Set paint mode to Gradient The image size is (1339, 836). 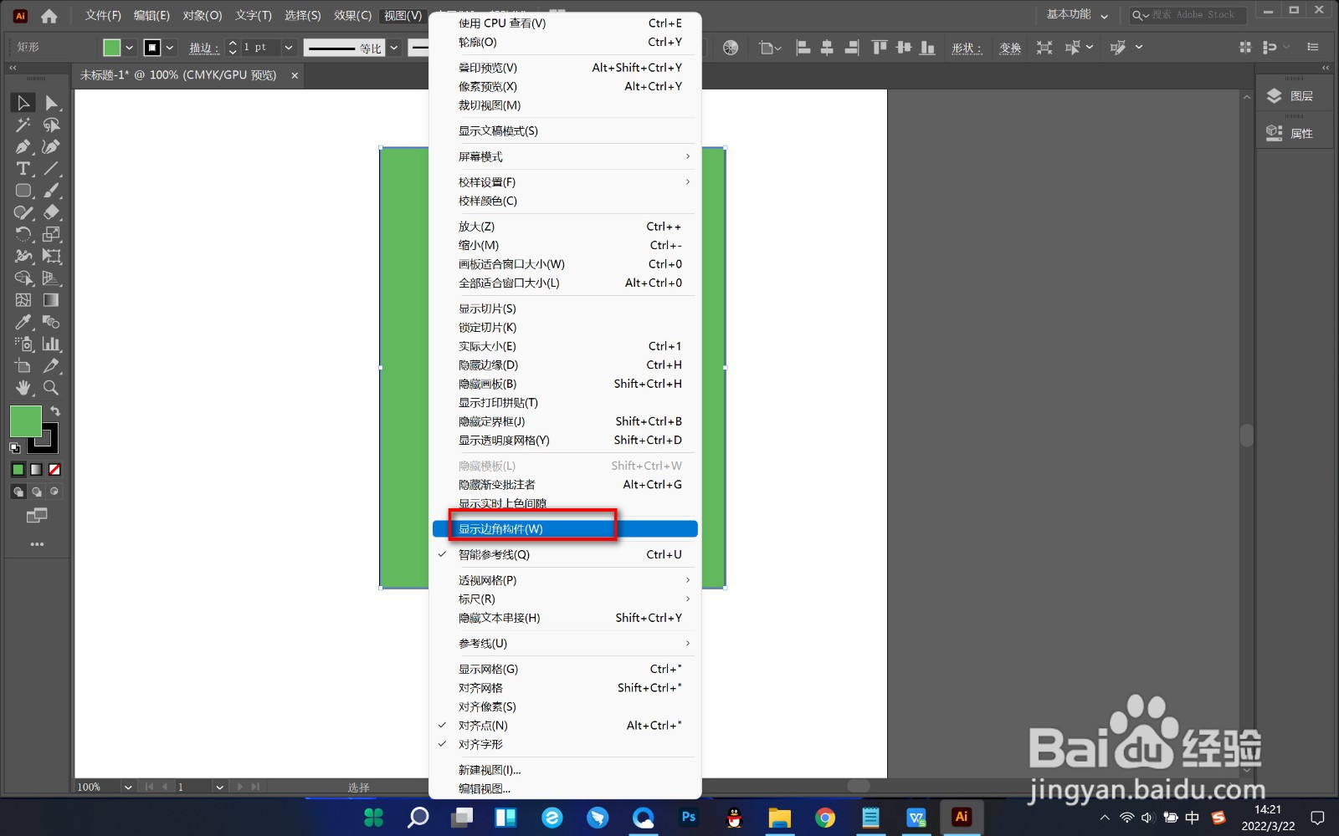click(36, 470)
